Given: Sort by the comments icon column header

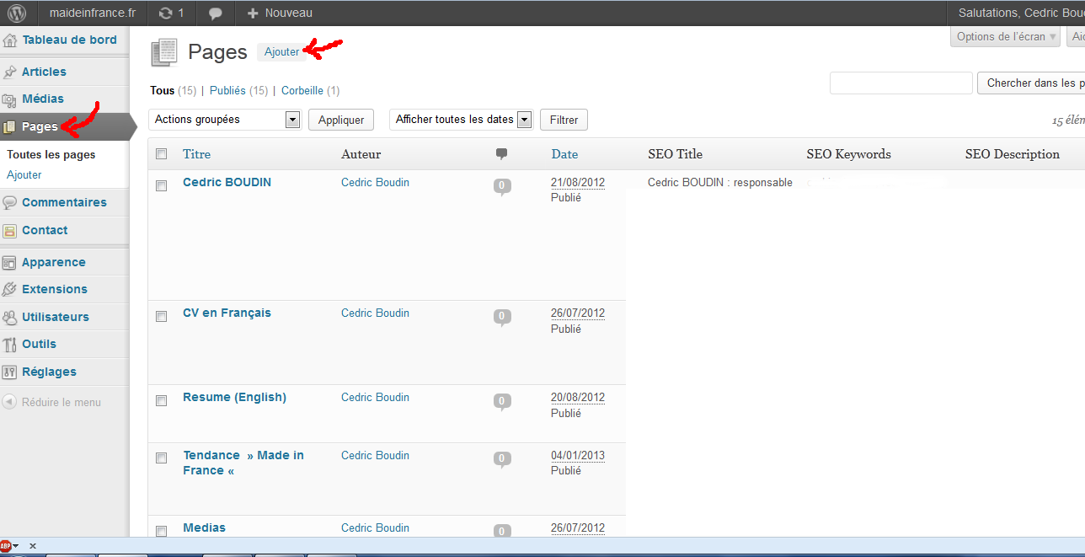Looking at the screenshot, I should 501,153.
